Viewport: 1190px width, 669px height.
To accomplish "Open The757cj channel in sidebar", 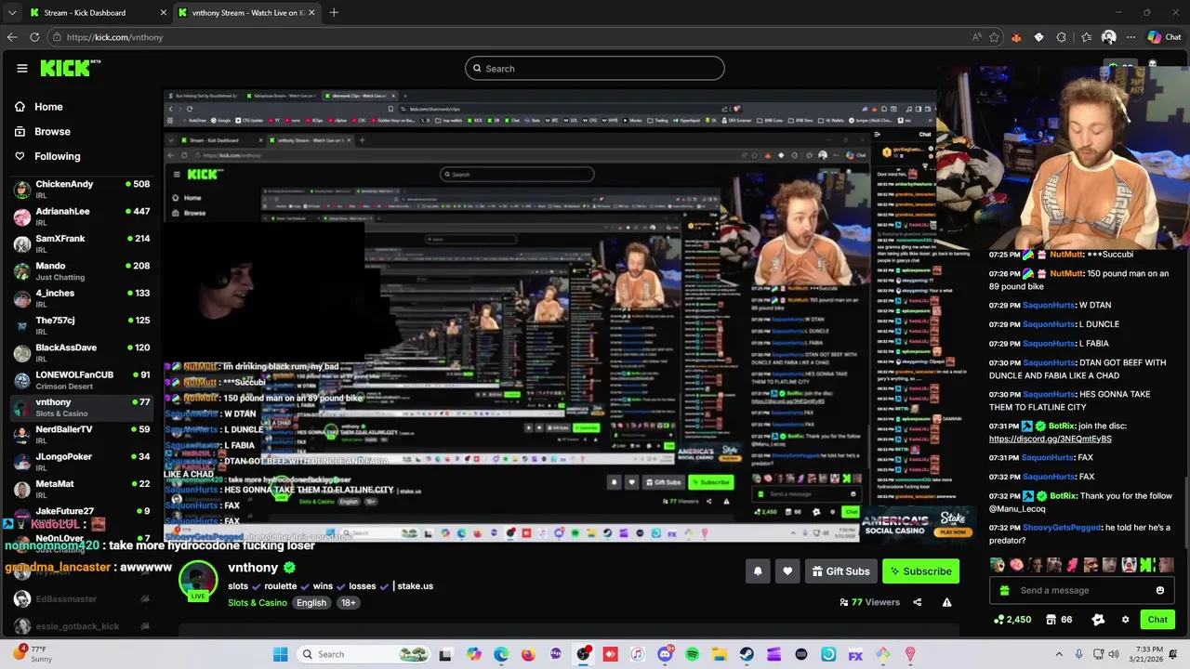I will pos(82,325).
